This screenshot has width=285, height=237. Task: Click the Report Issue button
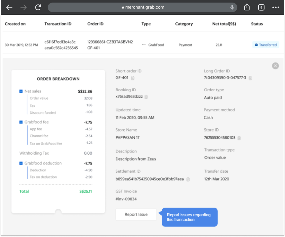tap(136, 214)
